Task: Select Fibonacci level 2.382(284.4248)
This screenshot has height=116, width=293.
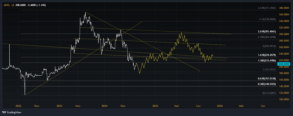Action: point(267,37)
